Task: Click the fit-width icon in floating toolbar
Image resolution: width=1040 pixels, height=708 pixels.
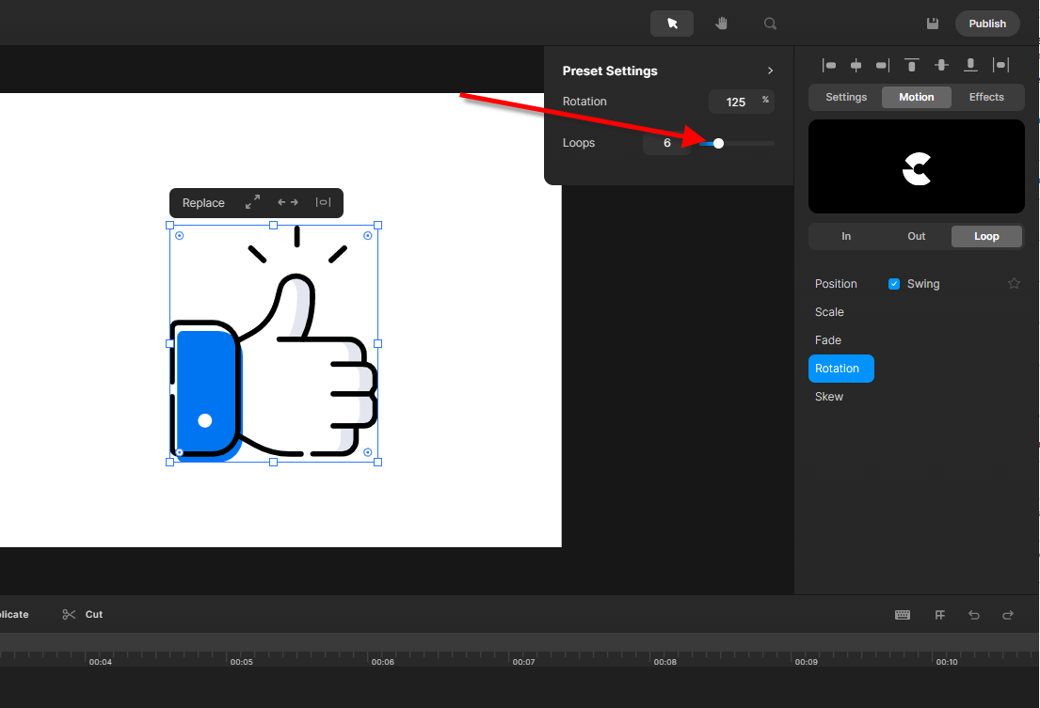Action: (x=323, y=203)
